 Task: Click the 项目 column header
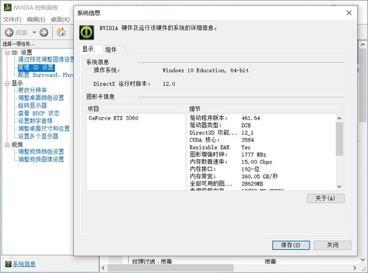click(x=137, y=109)
